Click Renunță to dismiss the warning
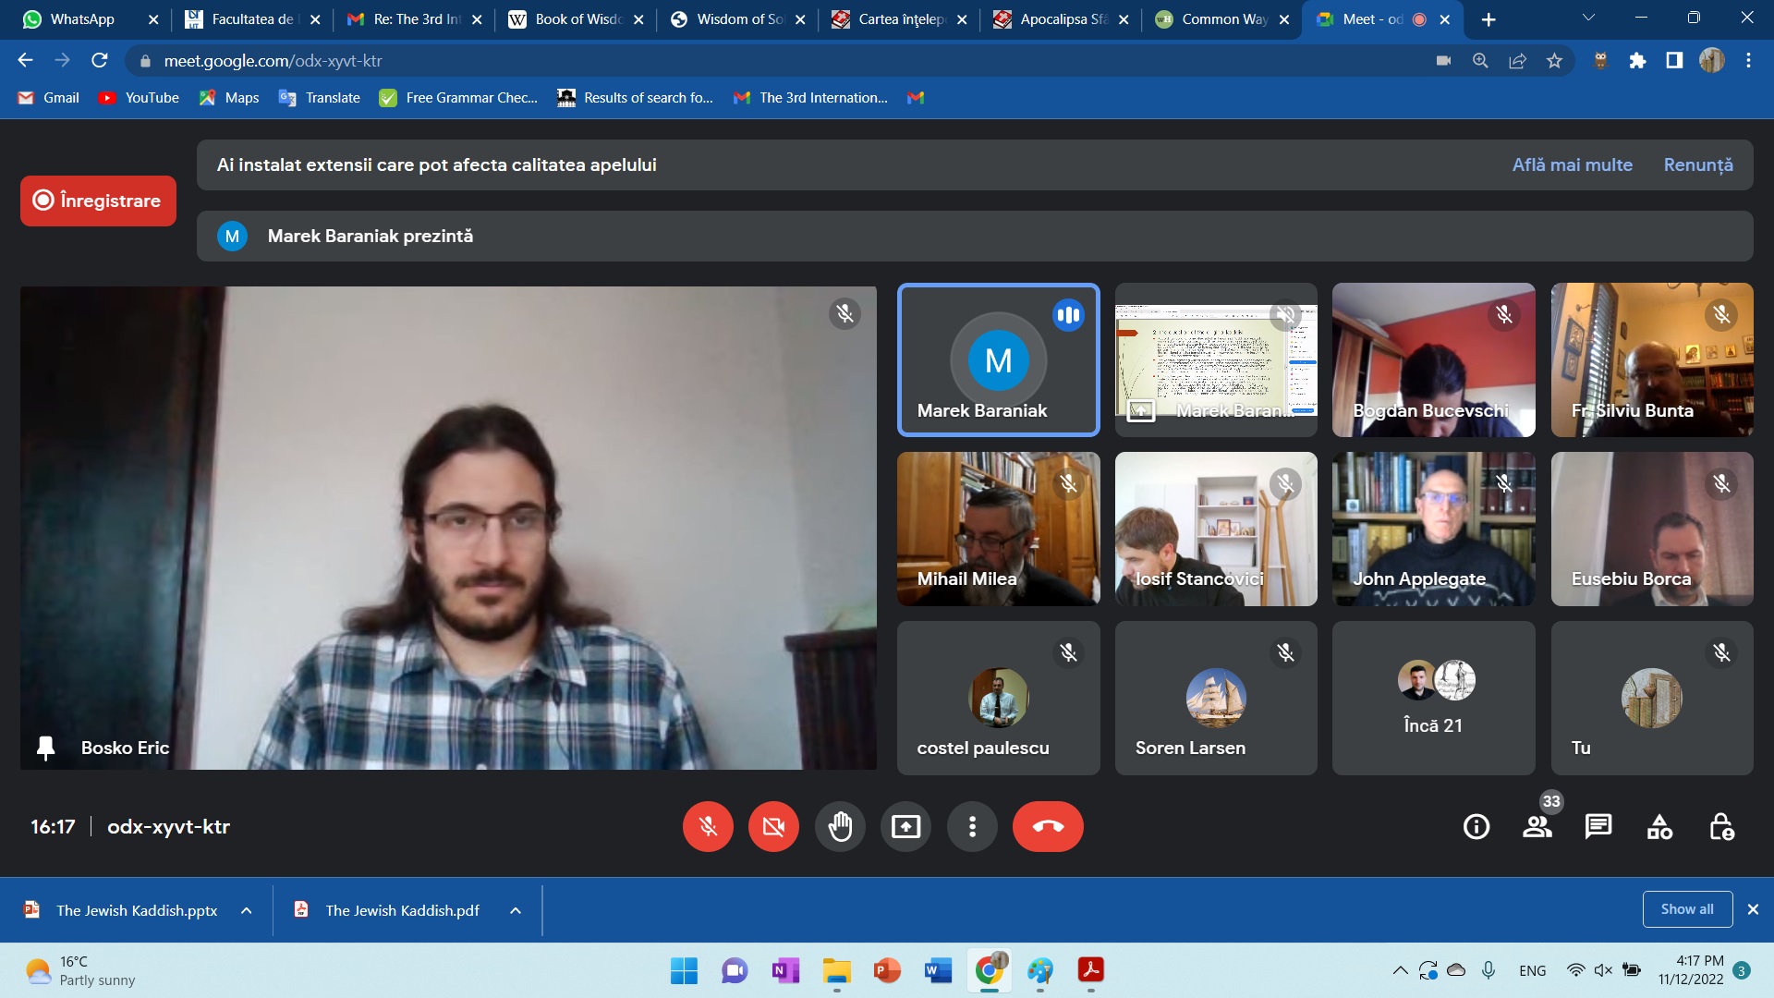This screenshot has height=998, width=1774. (x=1697, y=164)
